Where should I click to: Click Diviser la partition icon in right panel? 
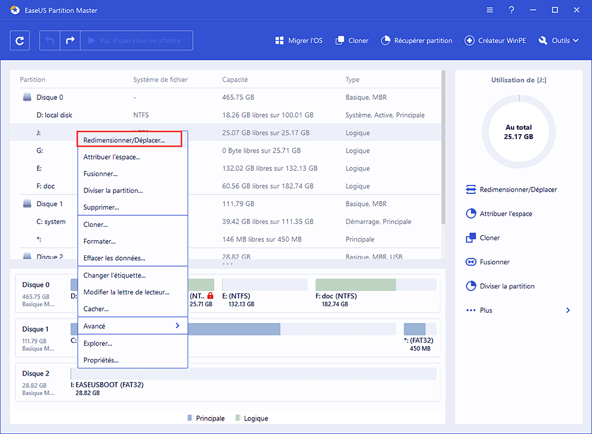tap(471, 286)
